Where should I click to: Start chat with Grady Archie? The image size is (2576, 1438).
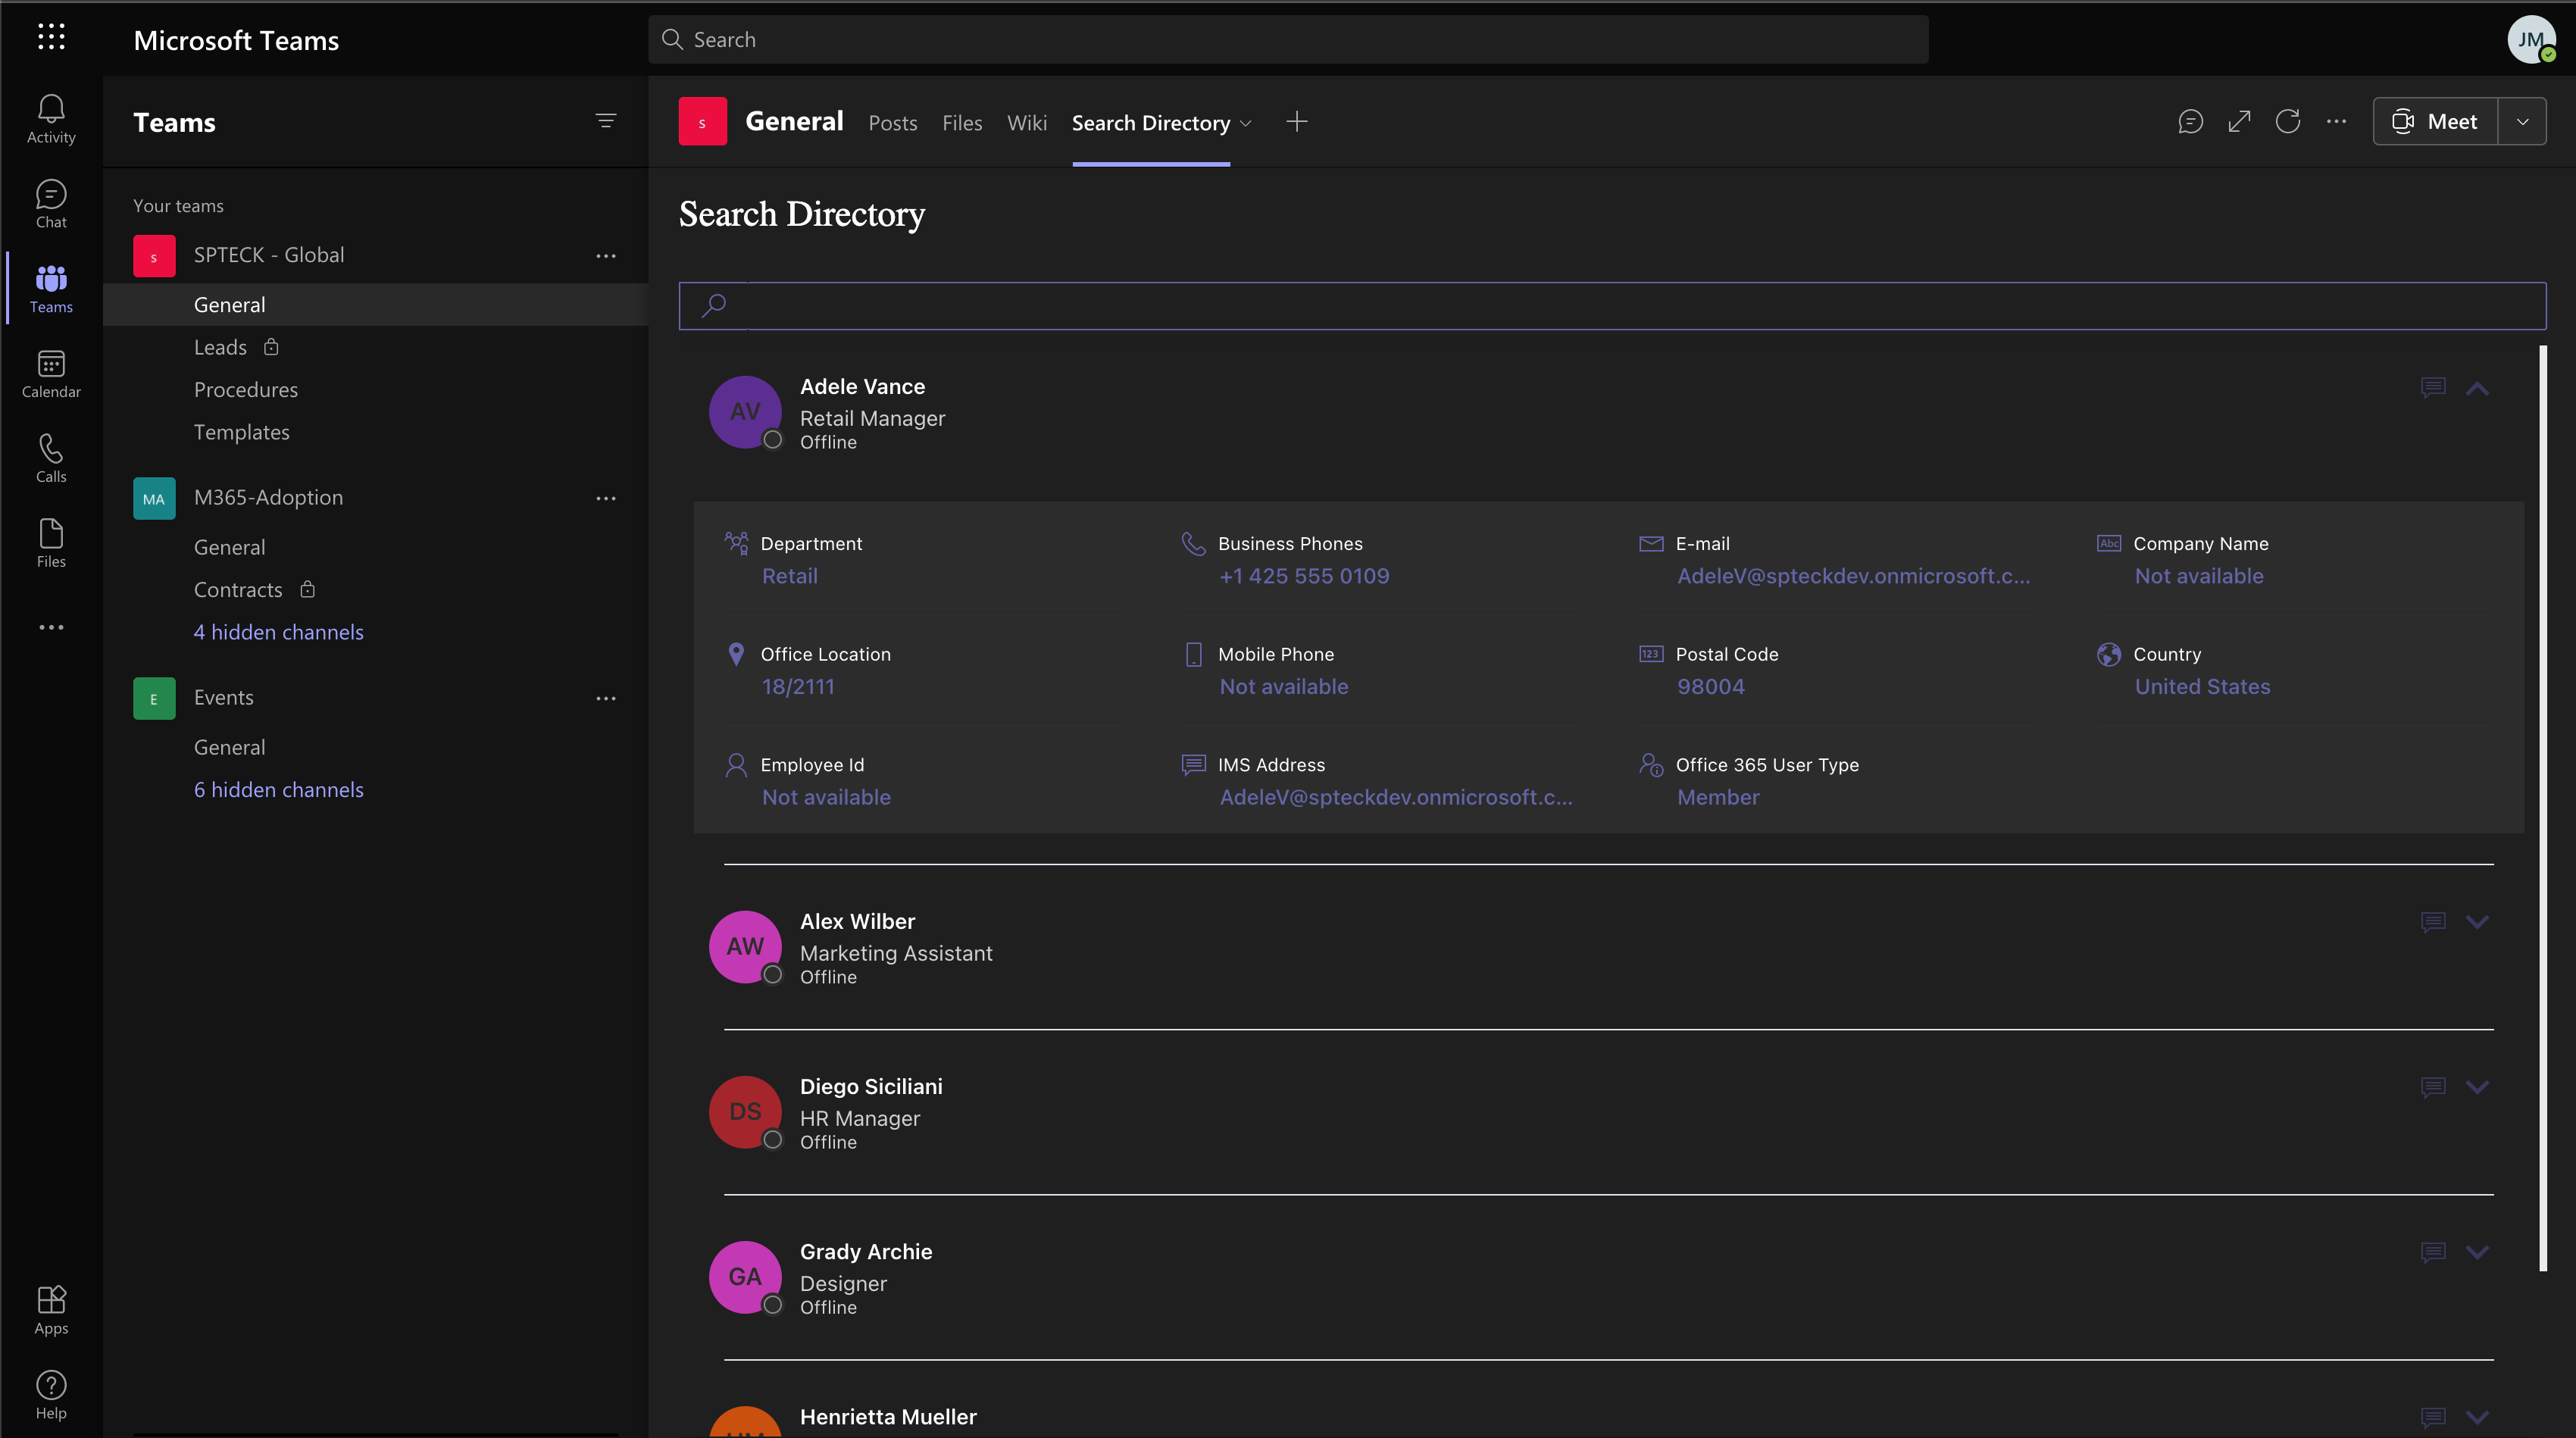[2433, 1252]
